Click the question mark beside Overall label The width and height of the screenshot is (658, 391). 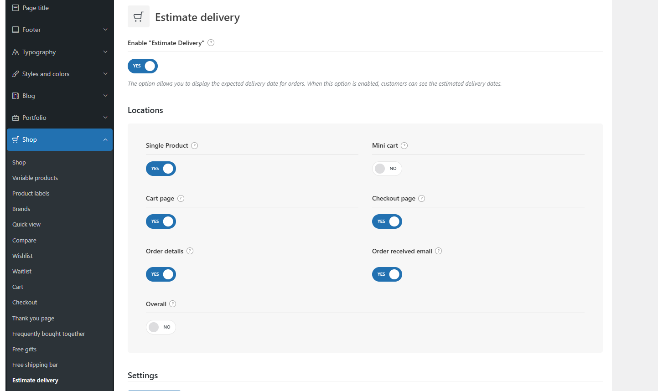pyautogui.click(x=172, y=304)
